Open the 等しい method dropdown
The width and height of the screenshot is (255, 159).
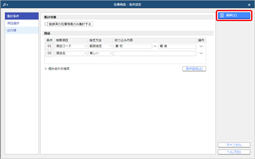(100, 53)
